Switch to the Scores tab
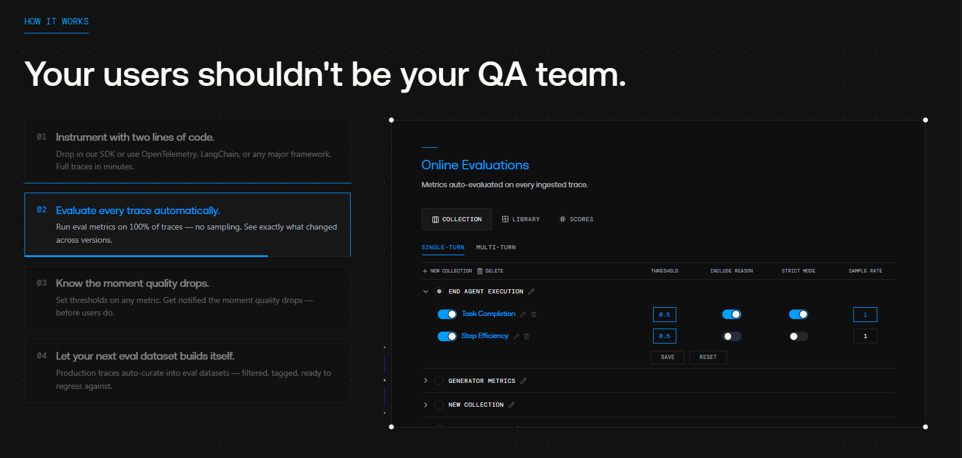 [576, 219]
